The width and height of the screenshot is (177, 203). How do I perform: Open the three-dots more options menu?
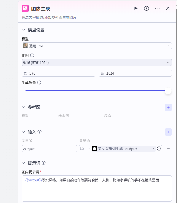(x=157, y=8)
